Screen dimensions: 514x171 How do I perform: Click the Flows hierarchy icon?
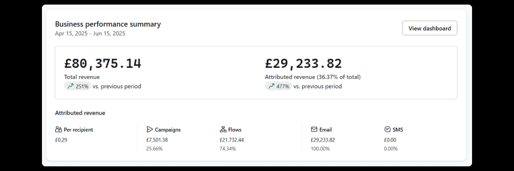[x=223, y=130]
